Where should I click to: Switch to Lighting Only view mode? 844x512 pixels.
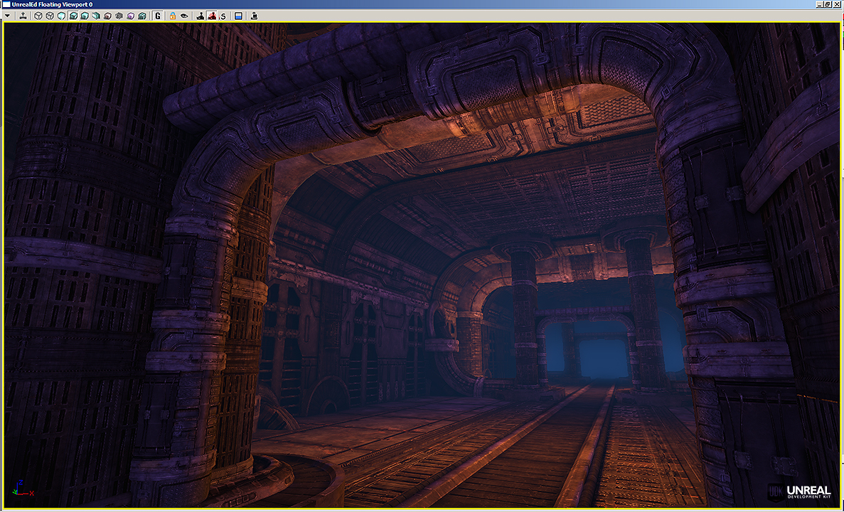pyautogui.click(x=96, y=16)
